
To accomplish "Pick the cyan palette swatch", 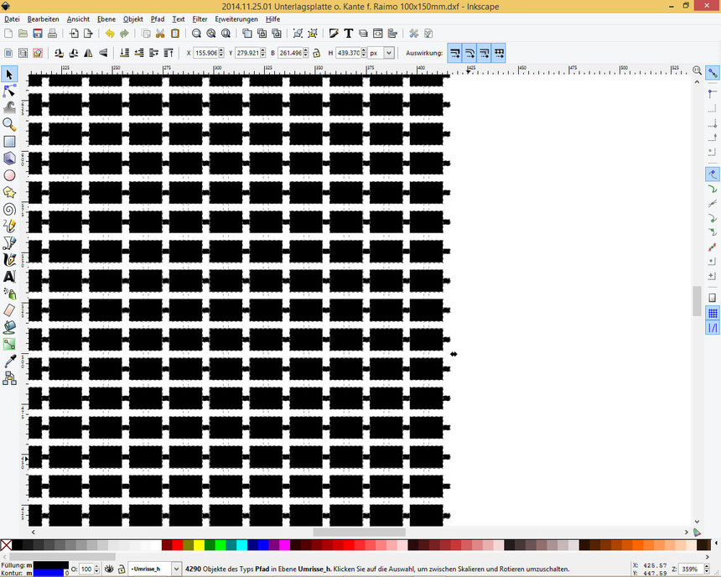I will [x=241, y=545].
